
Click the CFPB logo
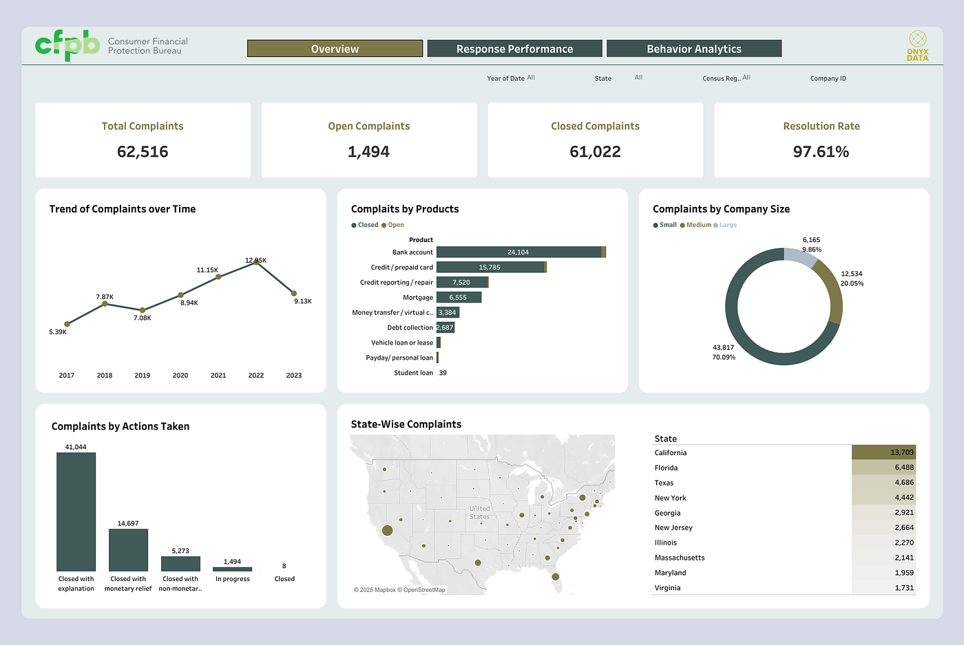67,45
